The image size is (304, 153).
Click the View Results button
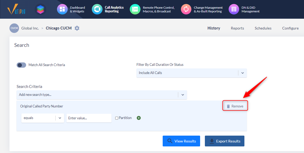181,141
